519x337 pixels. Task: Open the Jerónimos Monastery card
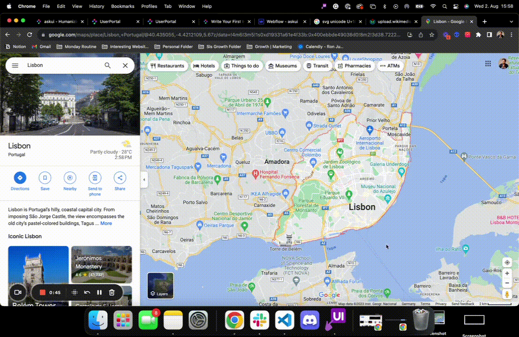(x=102, y=264)
